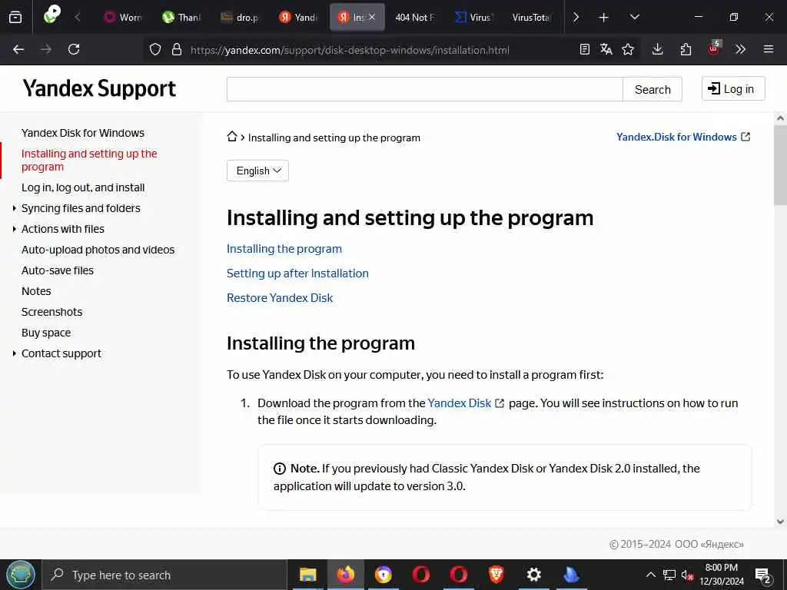
Task: Open the Firefox application menu
Action: click(768, 49)
